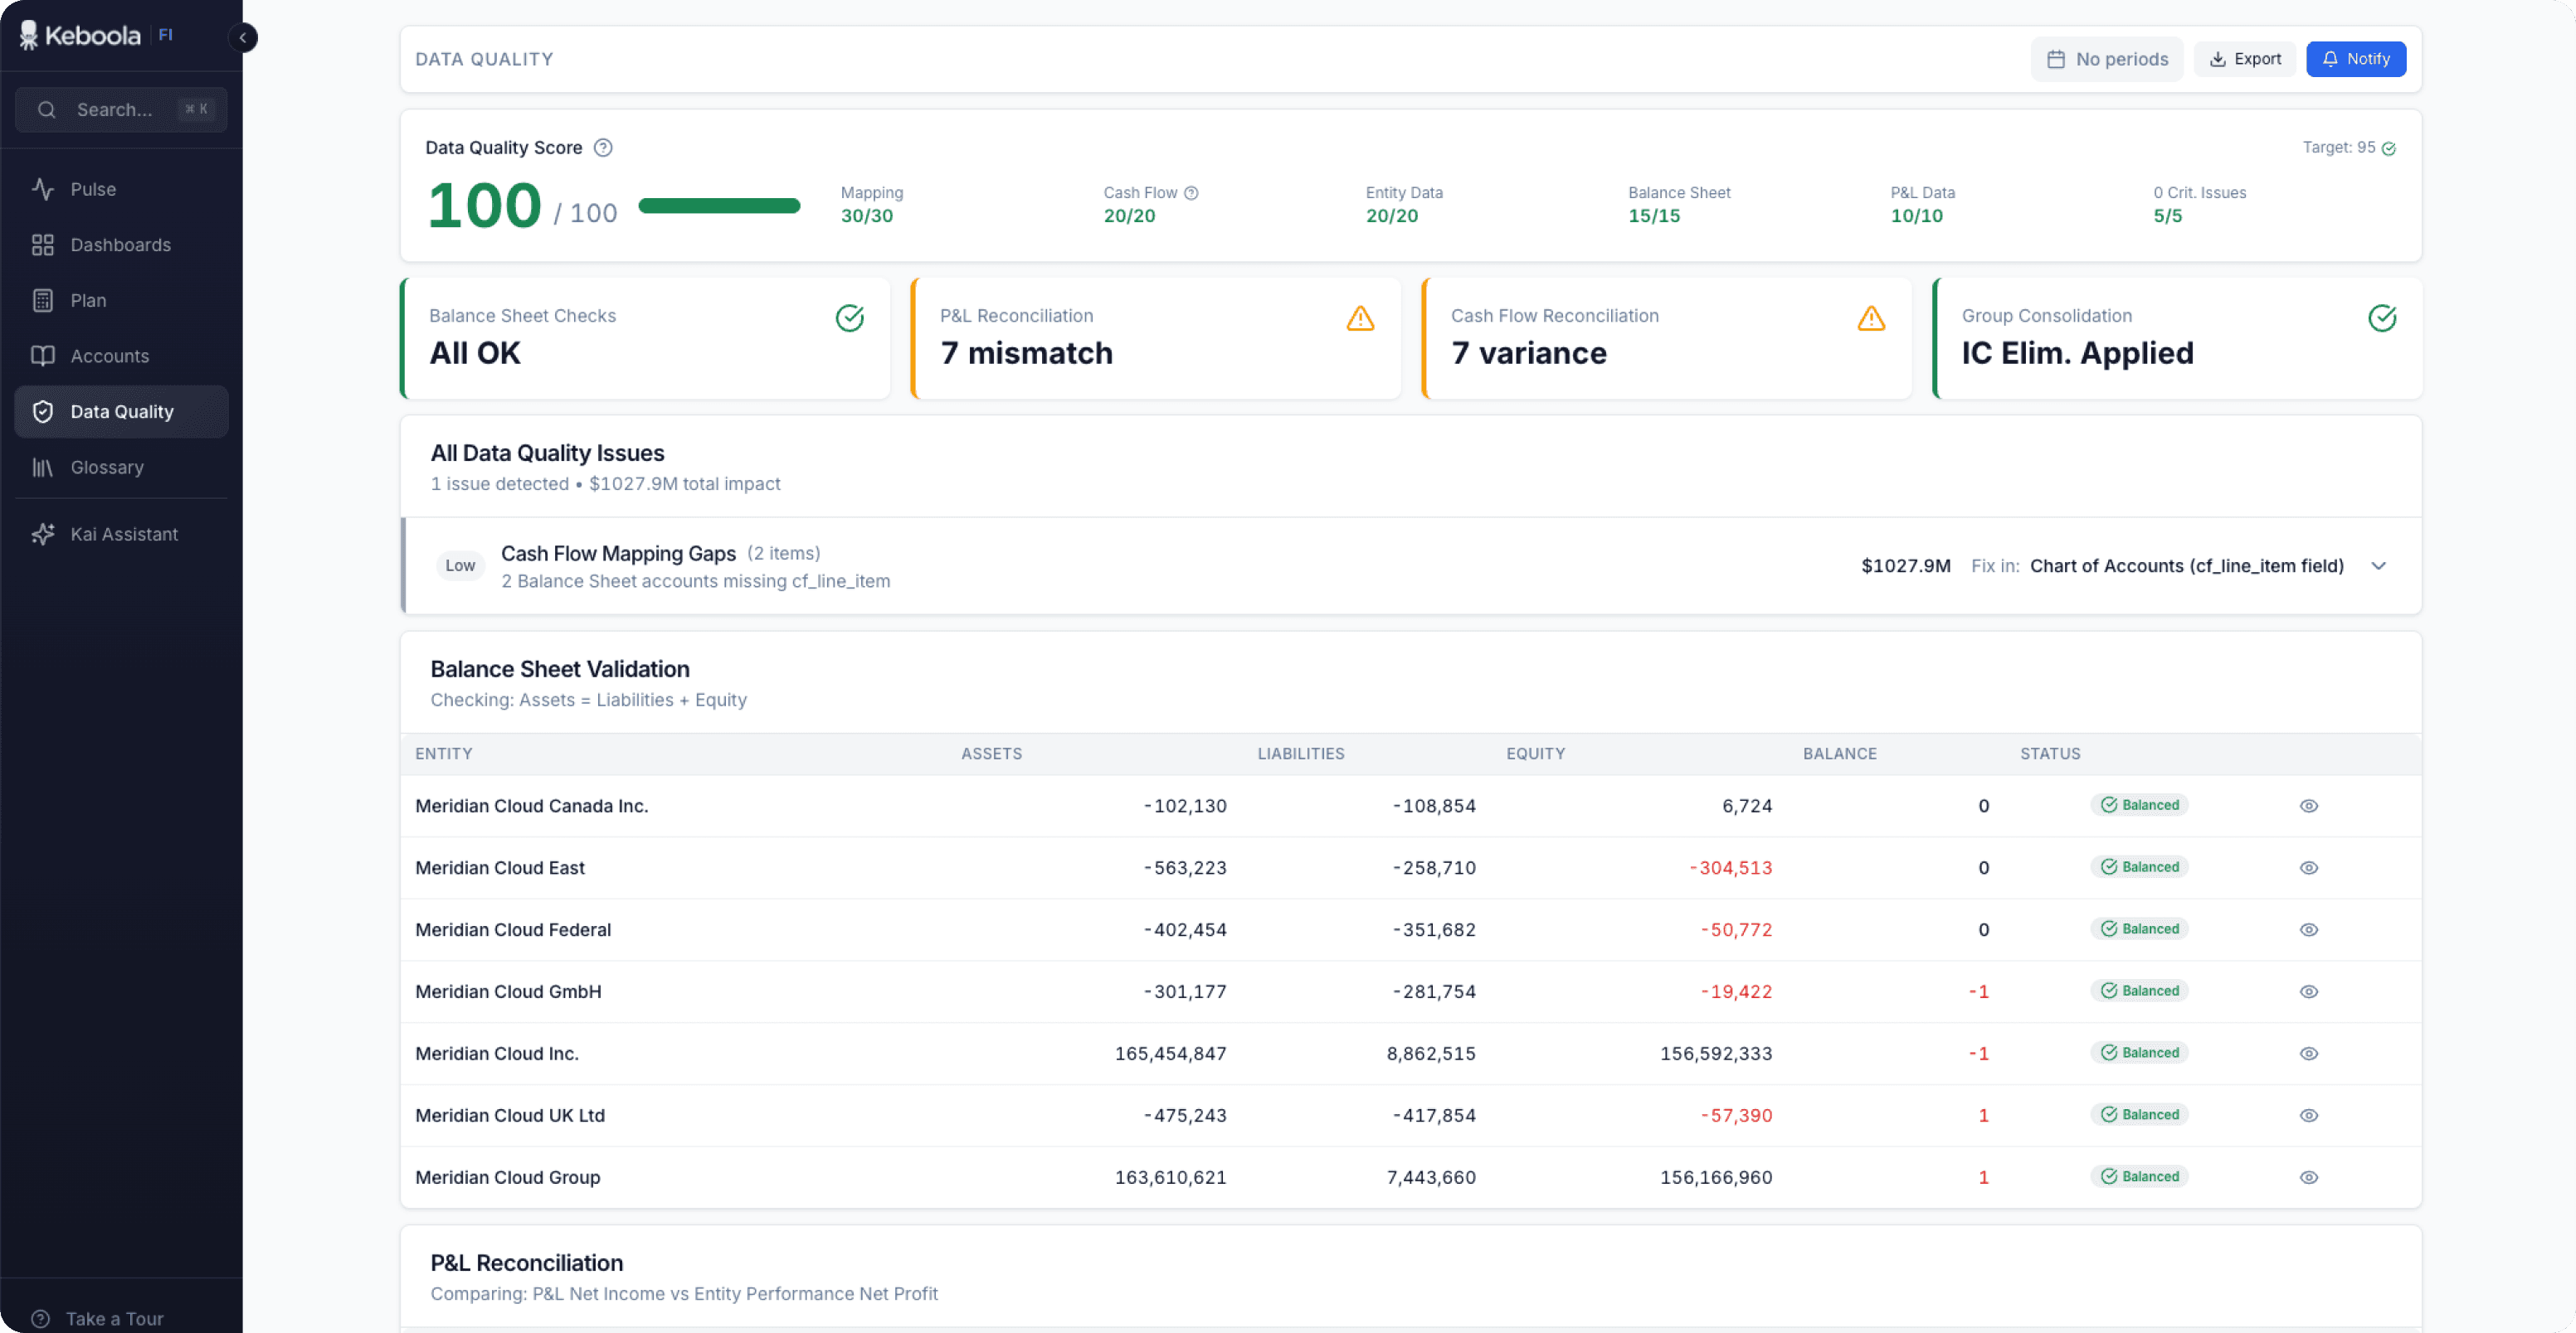Click the STATUS column header

[x=2049, y=754]
